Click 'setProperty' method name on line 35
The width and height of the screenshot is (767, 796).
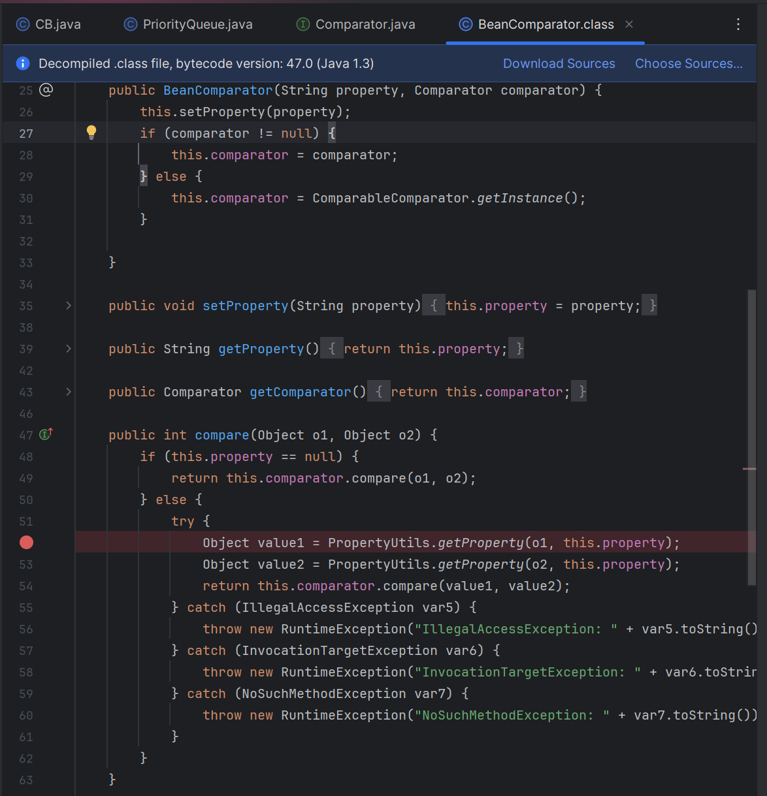click(x=246, y=306)
